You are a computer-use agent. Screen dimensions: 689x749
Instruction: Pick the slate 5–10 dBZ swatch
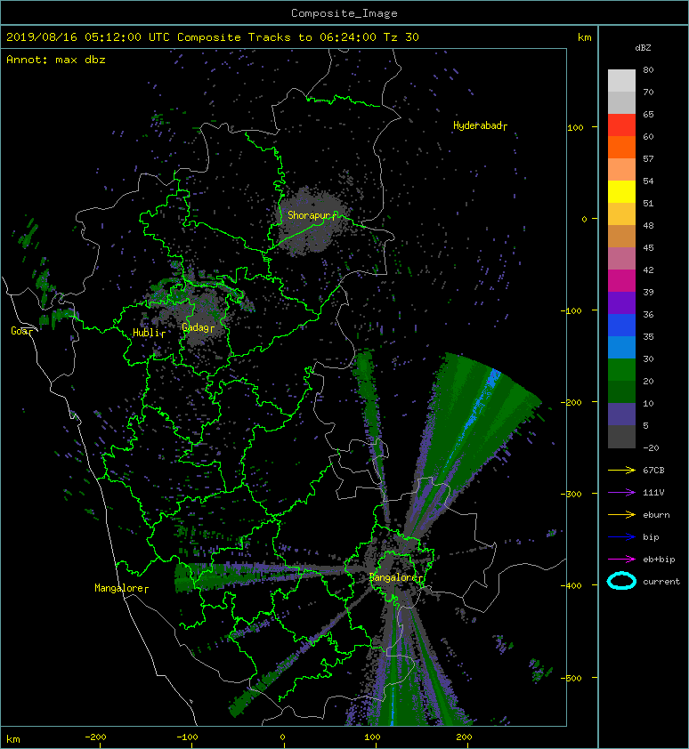coord(621,415)
